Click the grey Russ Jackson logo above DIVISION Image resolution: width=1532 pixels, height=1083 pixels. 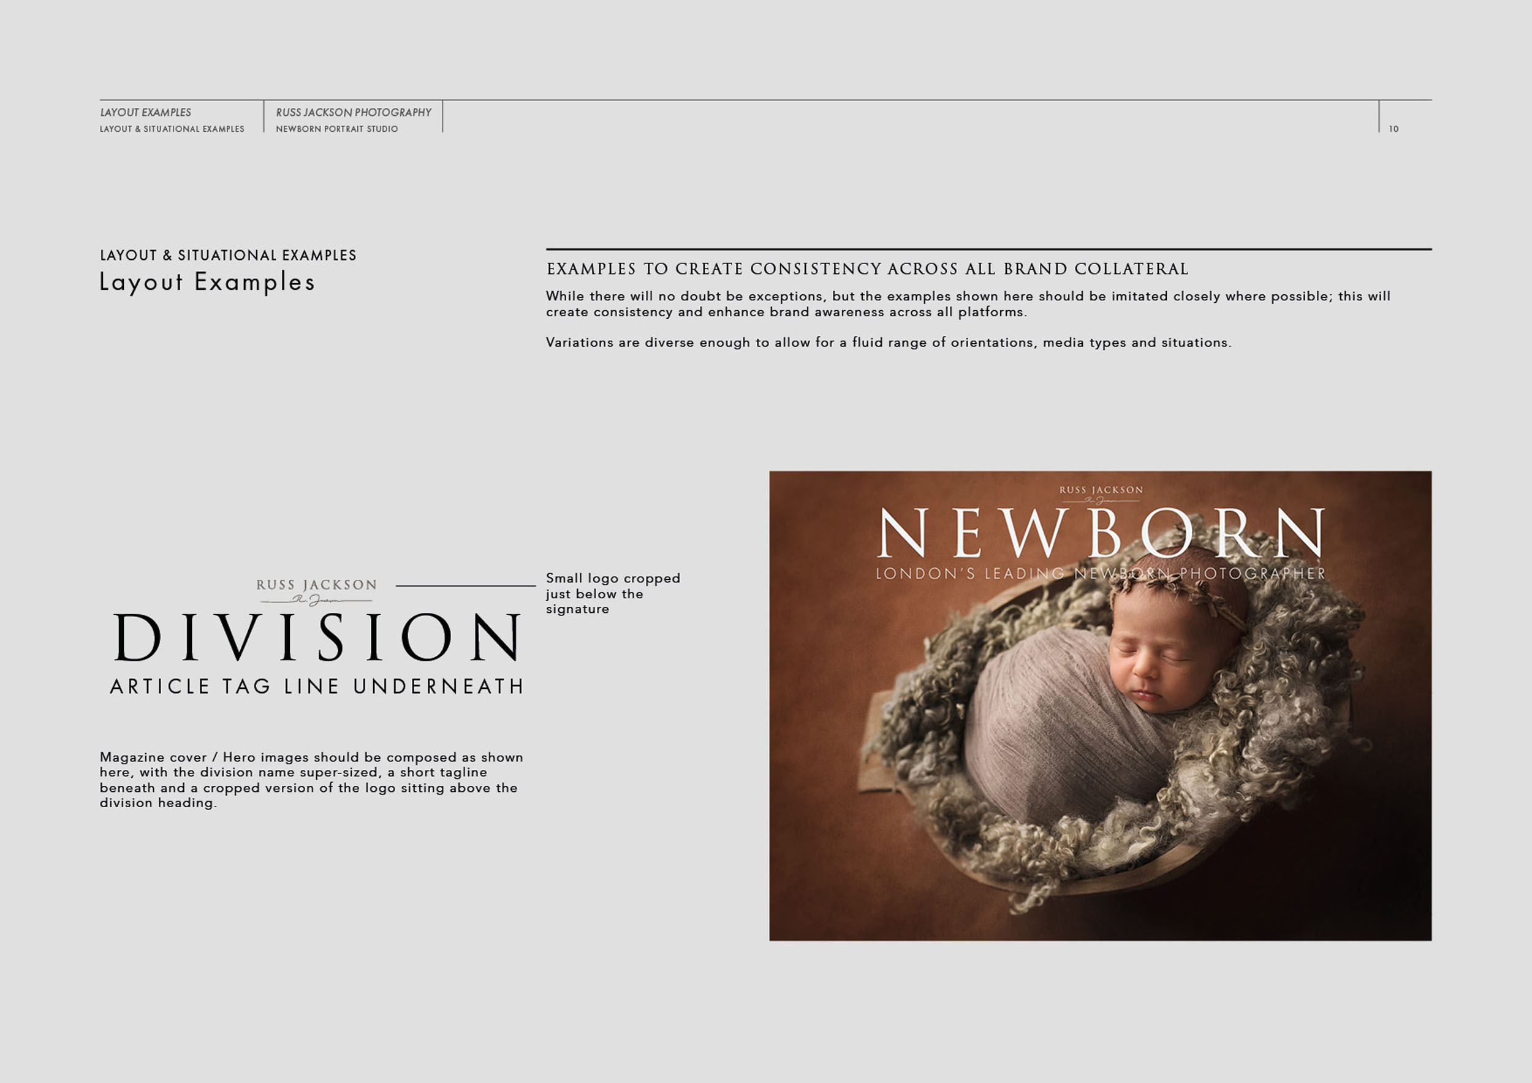(316, 591)
